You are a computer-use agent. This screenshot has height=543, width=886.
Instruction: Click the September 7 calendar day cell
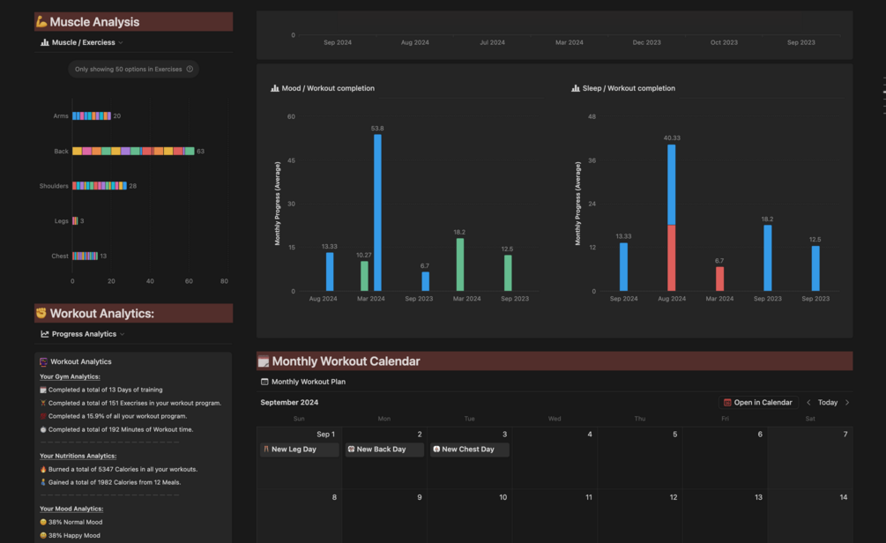pyautogui.click(x=809, y=457)
